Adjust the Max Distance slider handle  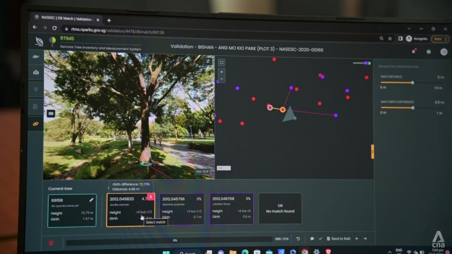pos(412,82)
